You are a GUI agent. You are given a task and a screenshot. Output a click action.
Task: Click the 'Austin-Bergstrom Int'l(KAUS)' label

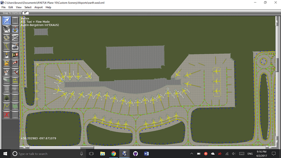tap(40, 25)
